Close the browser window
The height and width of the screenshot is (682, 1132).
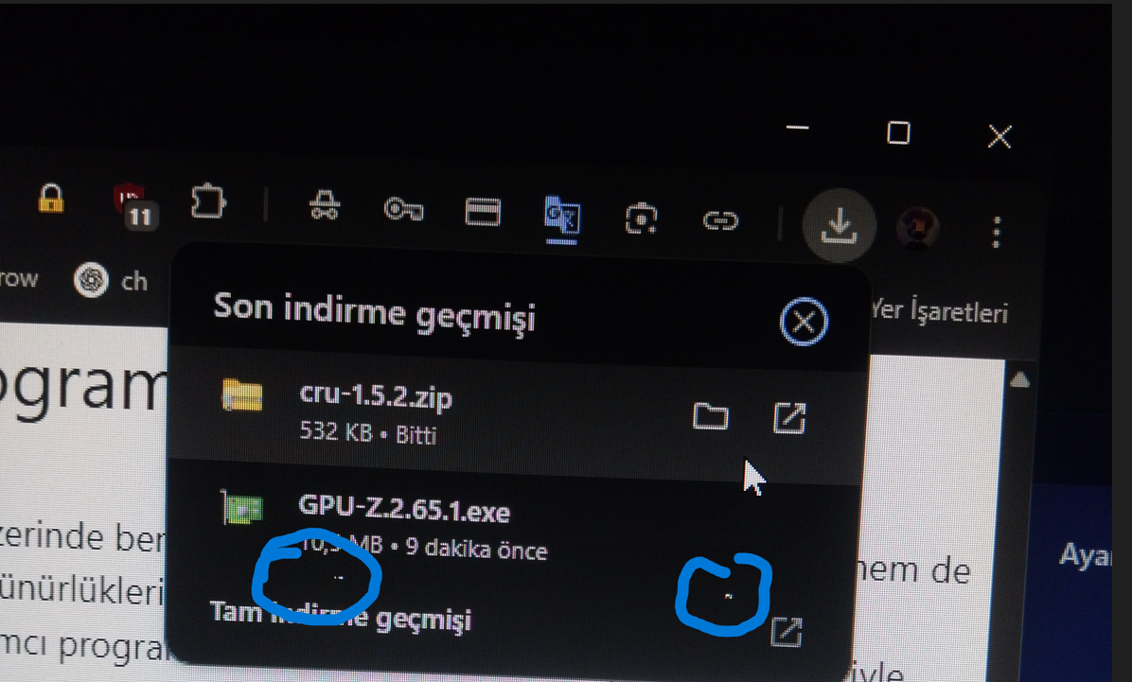pos(999,136)
